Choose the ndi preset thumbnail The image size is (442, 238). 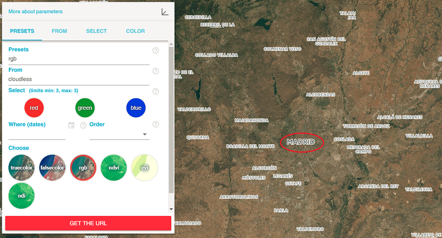22,195
